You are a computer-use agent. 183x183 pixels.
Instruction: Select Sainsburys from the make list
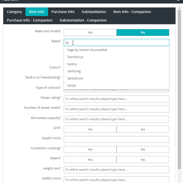click(x=116, y=57)
